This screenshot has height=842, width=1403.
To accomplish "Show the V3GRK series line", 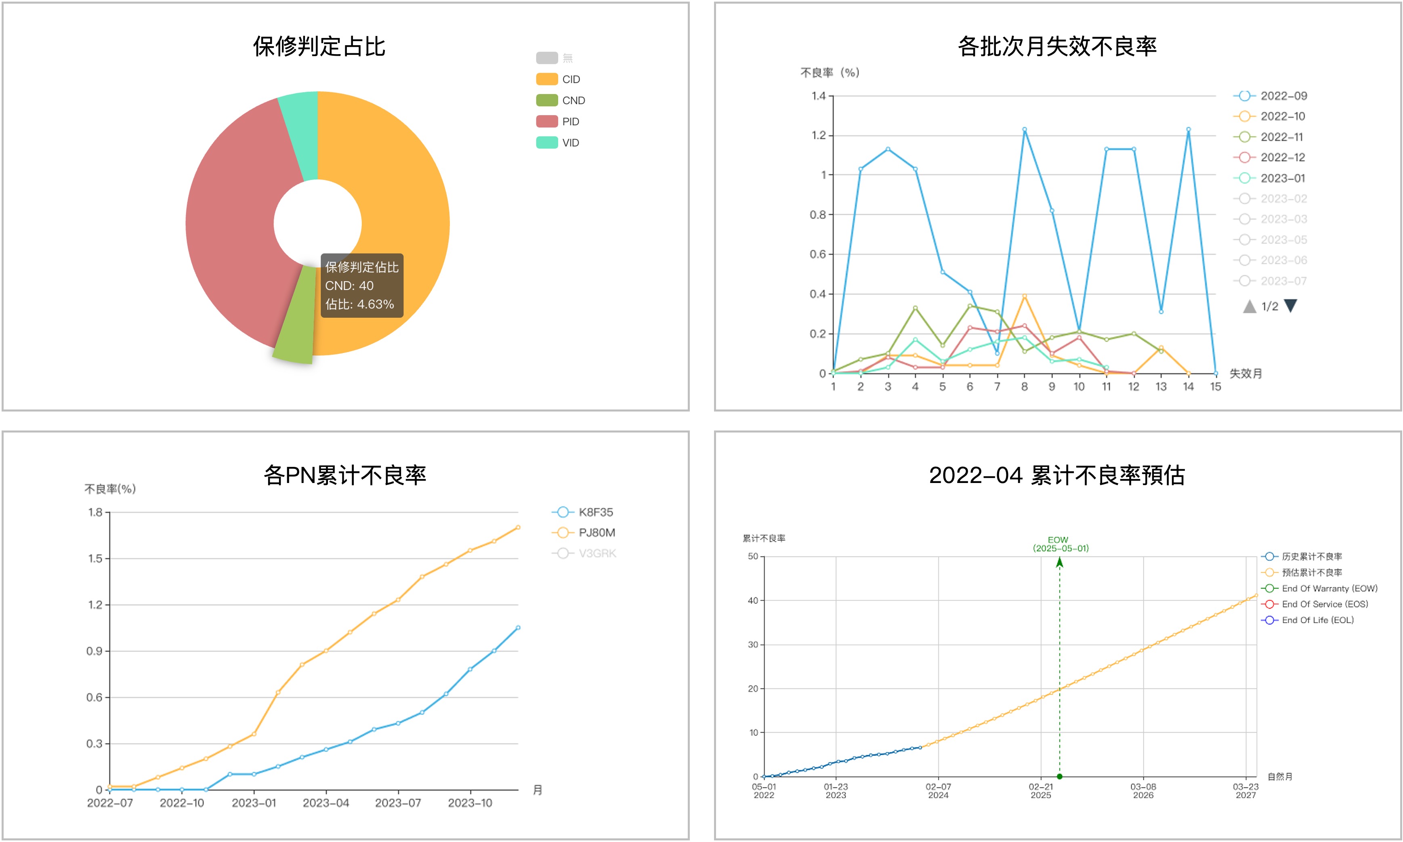I will 584,553.
